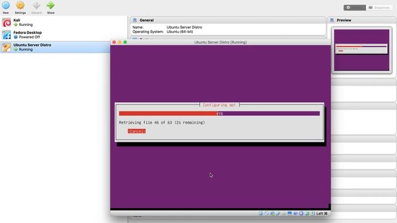397x223 pixels.
Task: Click the USB devices status icon
Action: point(278,214)
